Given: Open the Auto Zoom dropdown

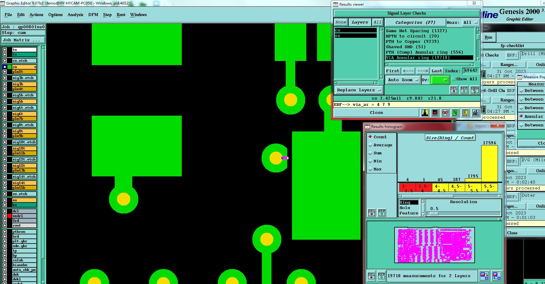Looking at the screenshot, I should 403,80.
